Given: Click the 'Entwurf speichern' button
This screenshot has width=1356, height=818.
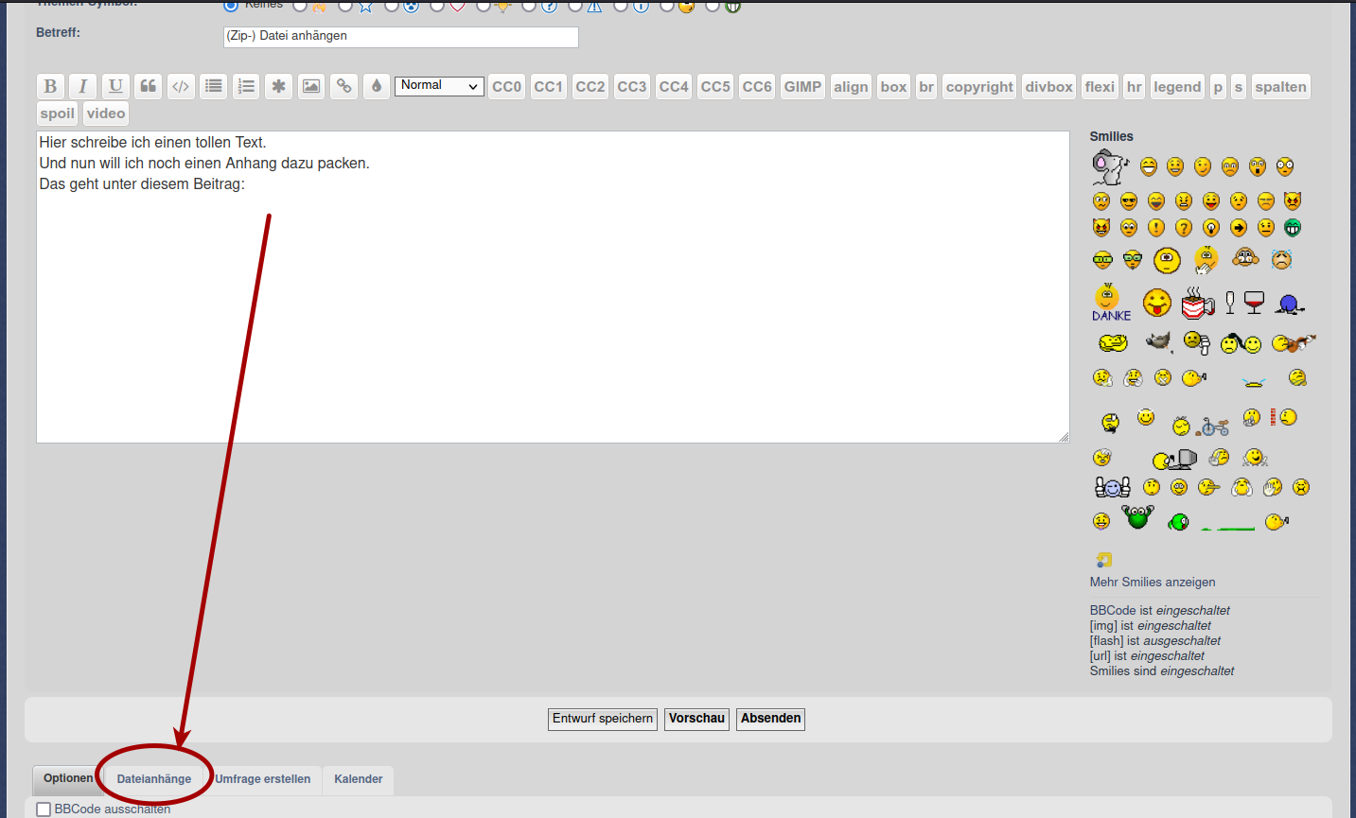Looking at the screenshot, I should 603,719.
